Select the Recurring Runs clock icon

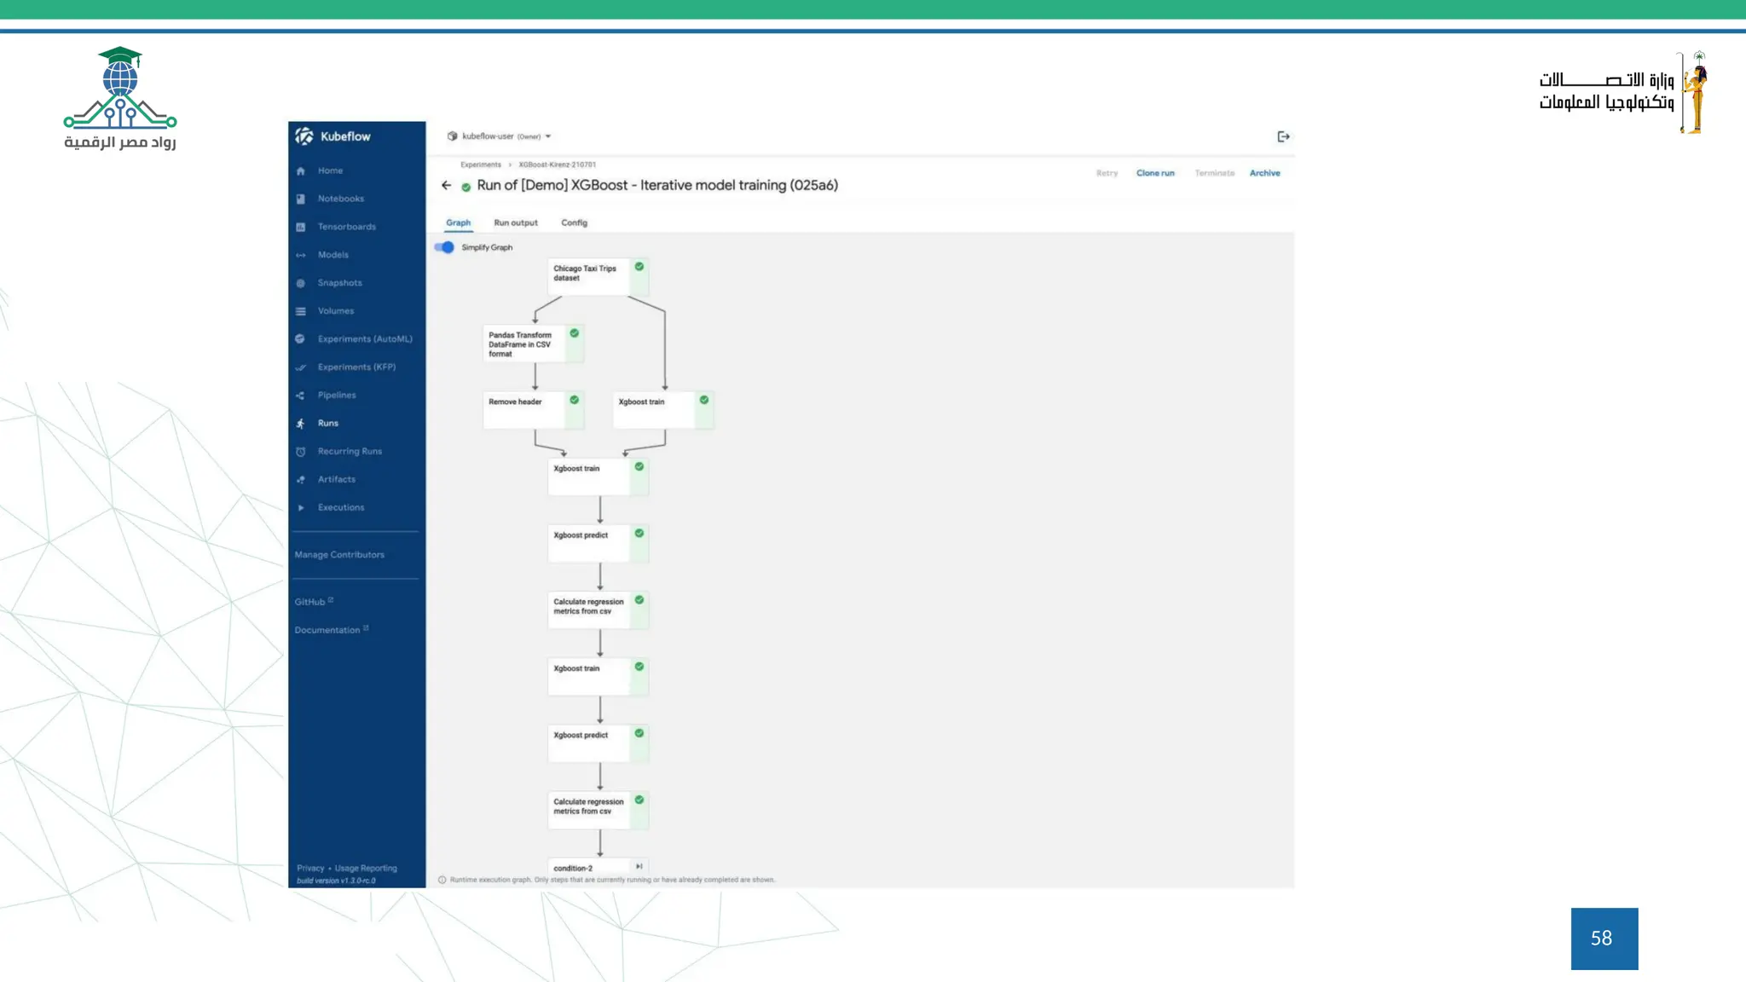pyautogui.click(x=301, y=452)
